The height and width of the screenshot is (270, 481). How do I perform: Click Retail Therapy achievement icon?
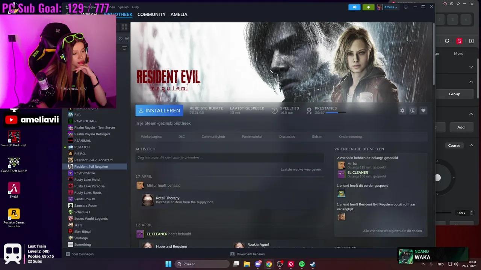(148, 200)
